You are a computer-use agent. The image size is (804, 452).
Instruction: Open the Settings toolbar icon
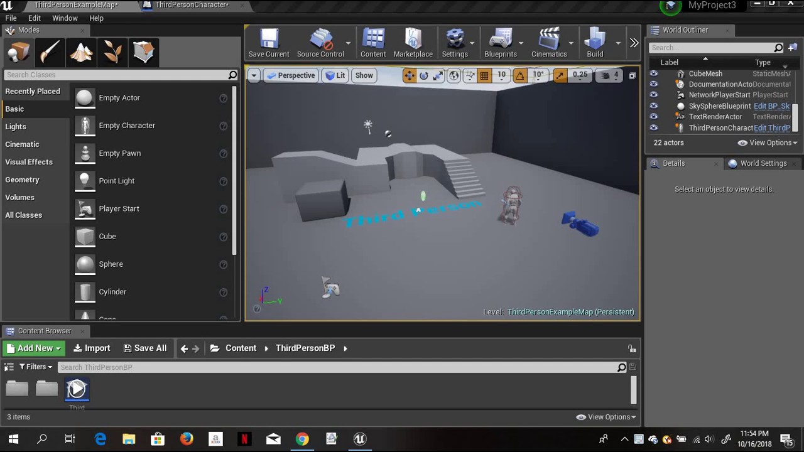click(x=455, y=43)
